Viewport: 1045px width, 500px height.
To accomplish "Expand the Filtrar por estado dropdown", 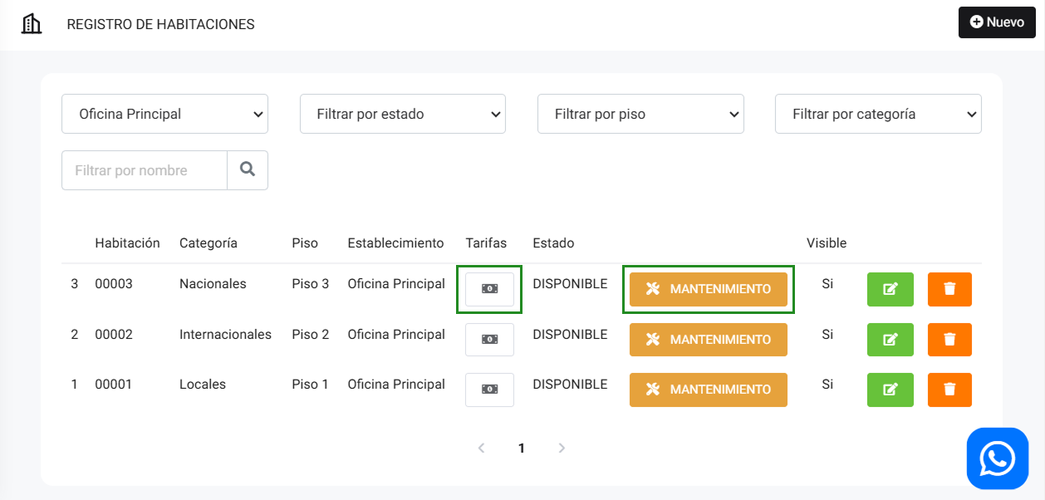I will point(403,114).
